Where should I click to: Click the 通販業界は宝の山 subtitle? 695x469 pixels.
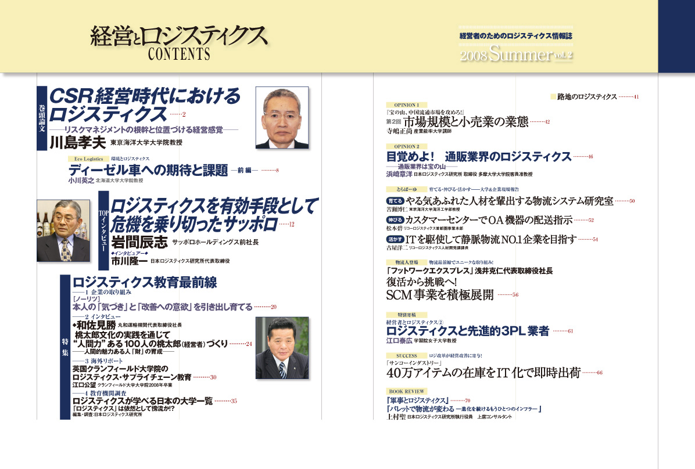coord(421,167)
